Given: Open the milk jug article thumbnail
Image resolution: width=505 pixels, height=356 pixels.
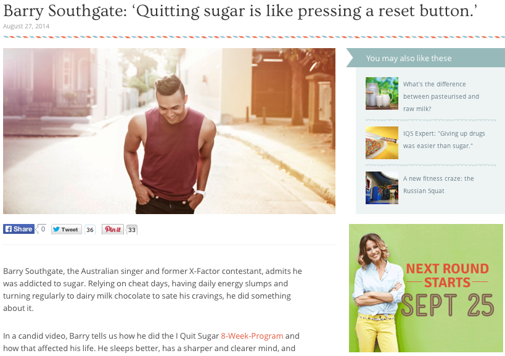Looking at the screenshot, I should click(x=382, y=93).
